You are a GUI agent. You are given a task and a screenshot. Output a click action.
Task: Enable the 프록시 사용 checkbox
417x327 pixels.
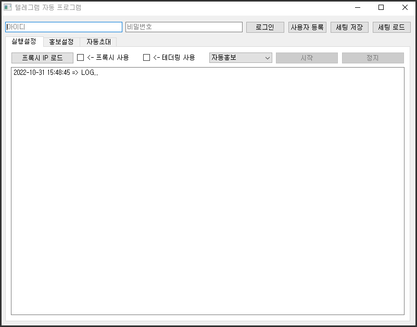[x=81, y=58]
